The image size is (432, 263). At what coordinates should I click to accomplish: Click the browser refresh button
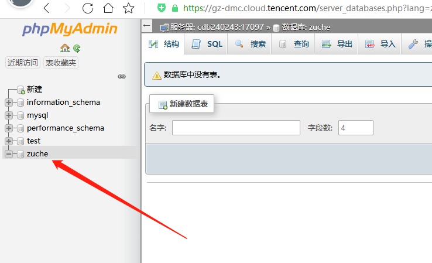[88, 8]
